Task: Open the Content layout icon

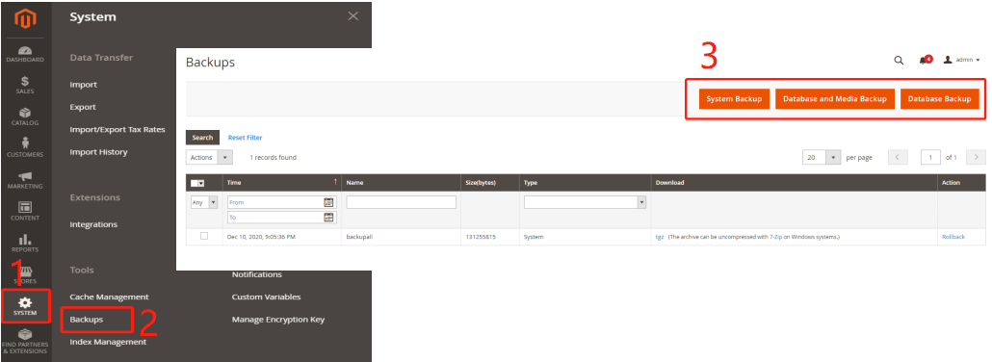Action: point(25,207)
